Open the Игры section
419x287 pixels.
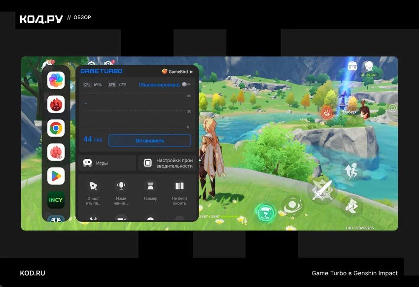pyautogui.click(x=107, y=163)
